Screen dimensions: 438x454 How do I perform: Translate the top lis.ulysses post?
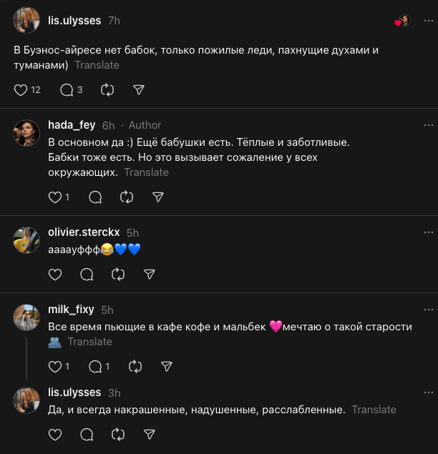(x=97, y=65)
